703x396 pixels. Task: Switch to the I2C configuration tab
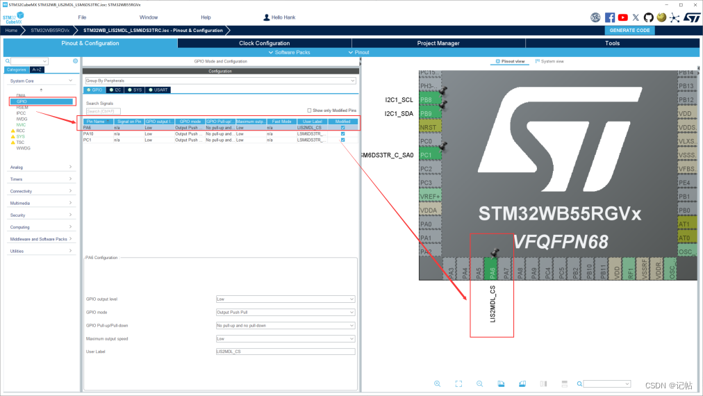pyautogui.click(x=115, y=90)
